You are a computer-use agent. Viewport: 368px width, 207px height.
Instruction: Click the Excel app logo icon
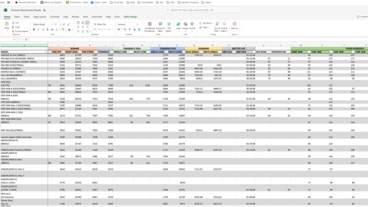click(x=5, y=10)
